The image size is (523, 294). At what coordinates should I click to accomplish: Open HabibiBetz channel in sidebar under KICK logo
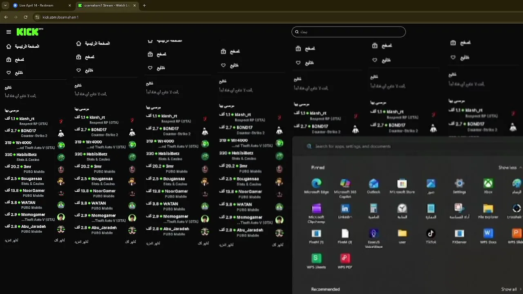(35, 157)
